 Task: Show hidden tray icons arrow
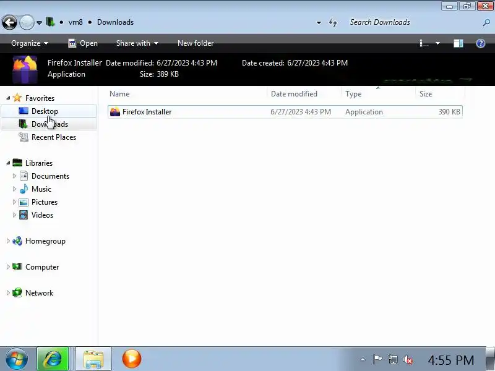point(363,359)
